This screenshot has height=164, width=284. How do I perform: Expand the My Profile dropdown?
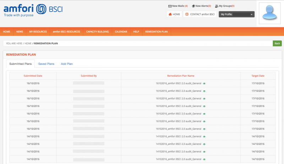click(236, 15)
